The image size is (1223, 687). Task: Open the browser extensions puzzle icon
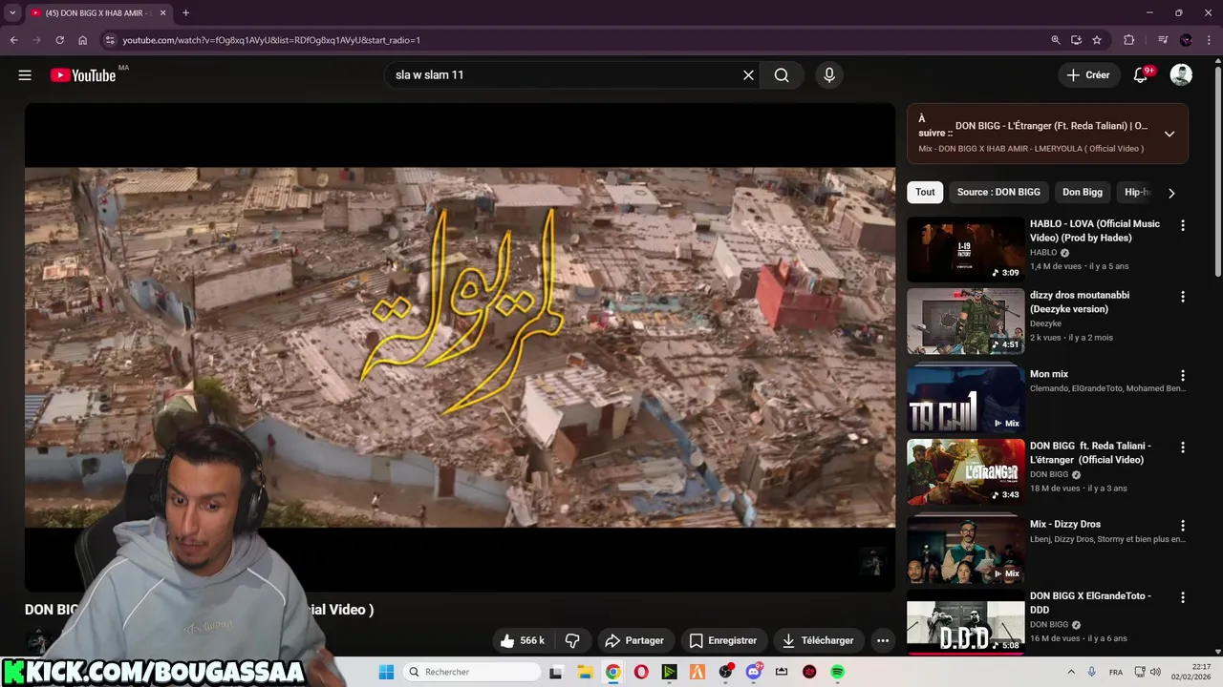coord(1129,40)
